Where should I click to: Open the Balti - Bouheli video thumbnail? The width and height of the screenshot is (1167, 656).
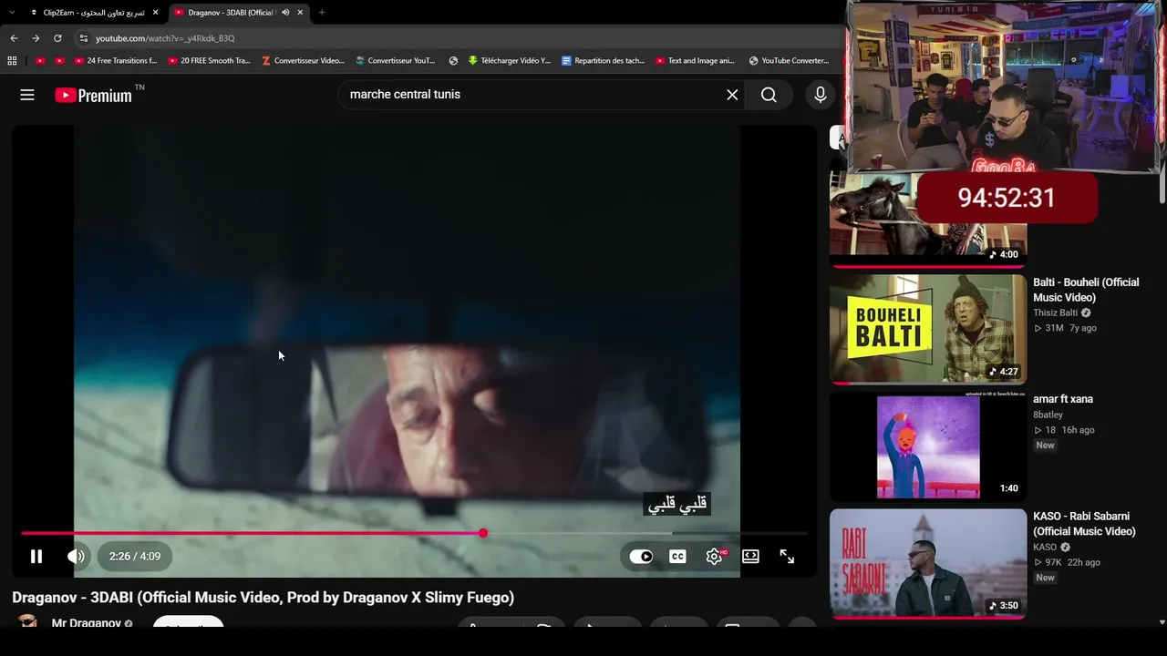[x=928, y=329]
